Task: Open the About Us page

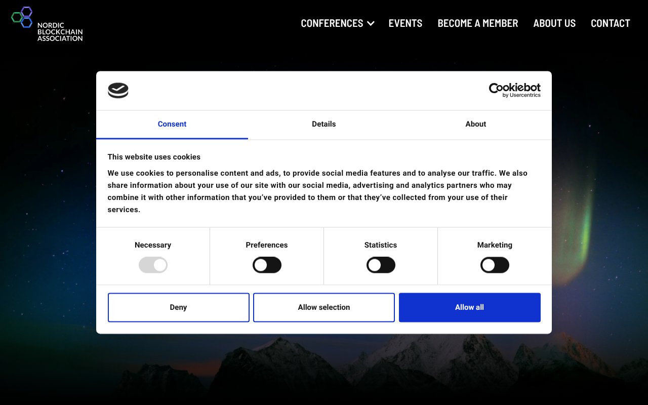Action: tap(554, 23)
